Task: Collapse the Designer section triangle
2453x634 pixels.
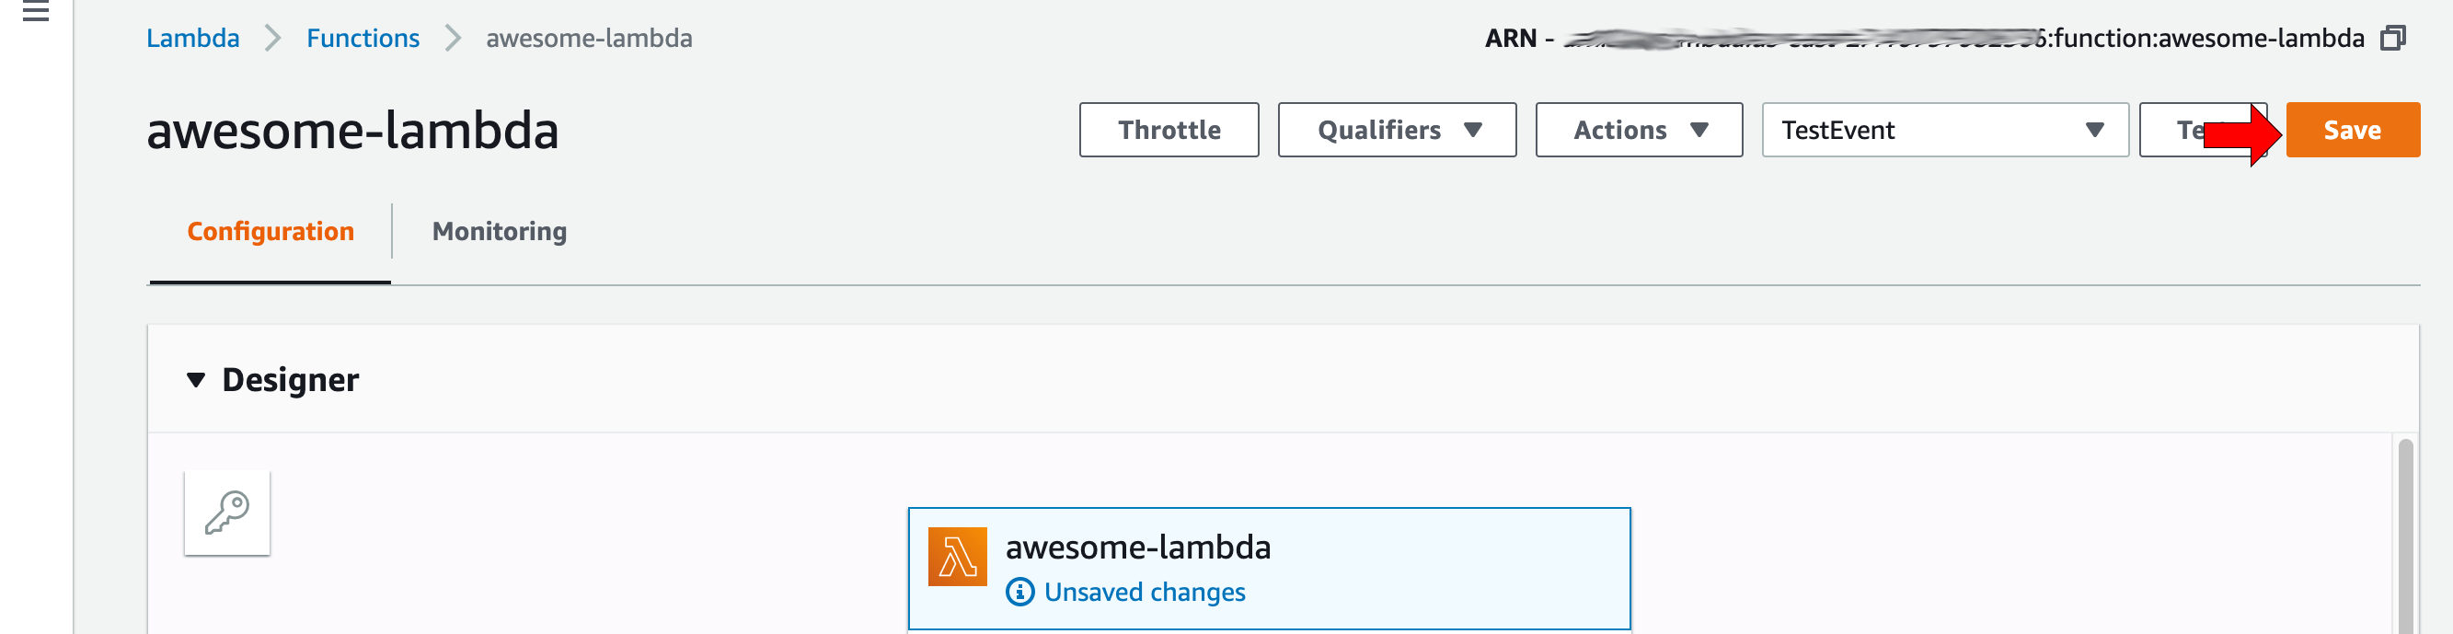Action: 196,380
